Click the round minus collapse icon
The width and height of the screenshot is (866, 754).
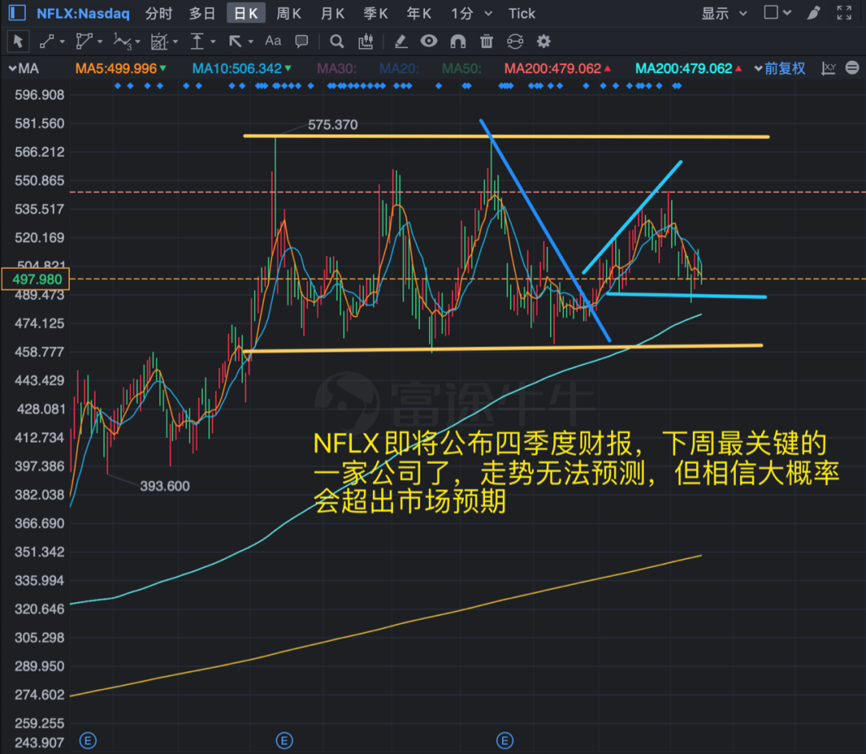tap(852, 68)
